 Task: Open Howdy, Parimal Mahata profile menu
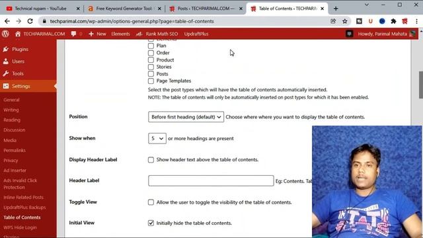[x=387, y=34]
